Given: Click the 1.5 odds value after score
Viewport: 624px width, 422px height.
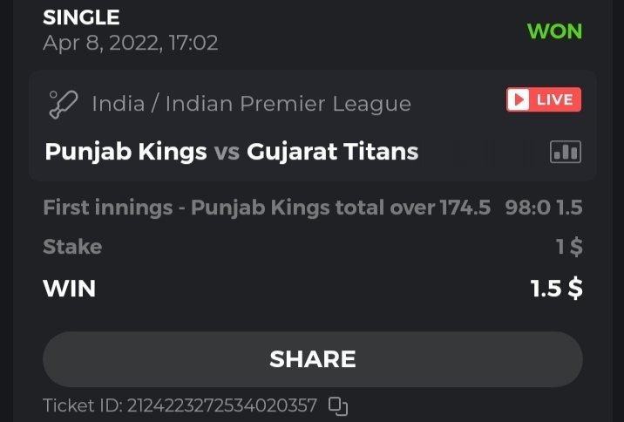Looking at the screenshot, I should click(571, 208).
